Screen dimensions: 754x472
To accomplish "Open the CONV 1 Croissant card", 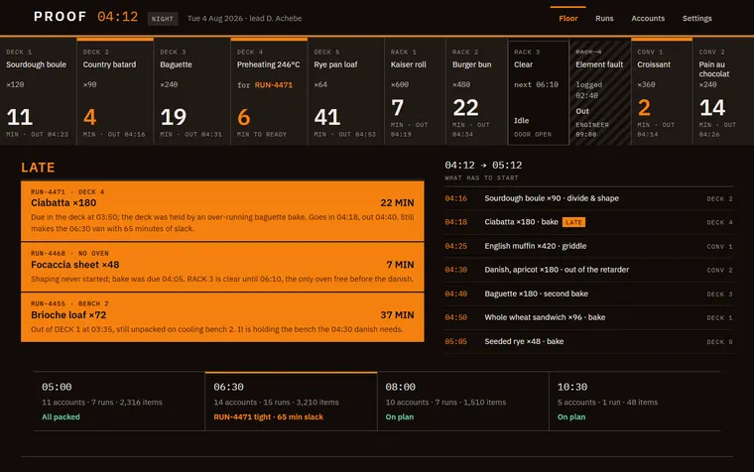I will 661,91.
